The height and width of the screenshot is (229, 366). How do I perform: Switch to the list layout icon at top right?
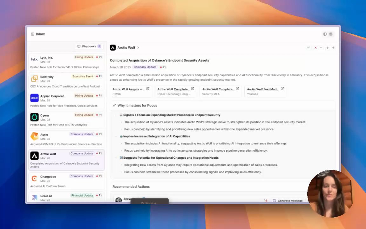[331, 34]
